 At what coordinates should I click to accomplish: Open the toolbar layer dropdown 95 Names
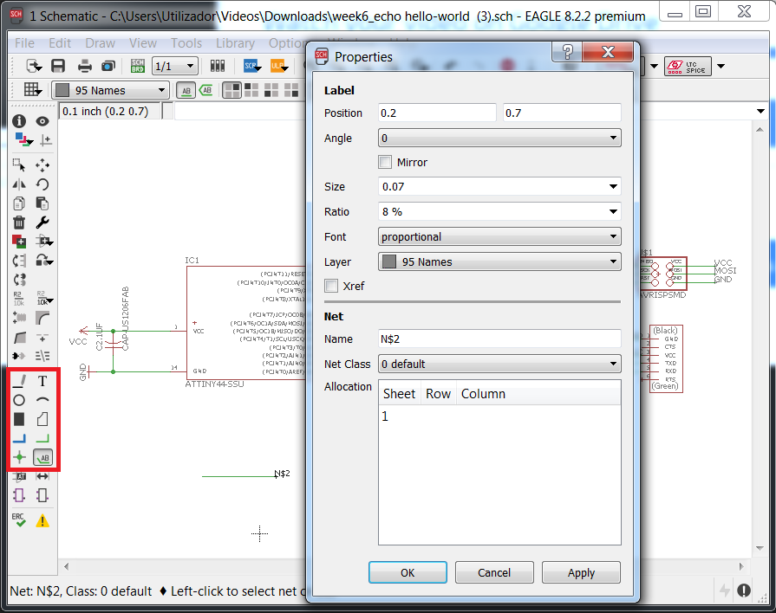click(x=110, y=90)
